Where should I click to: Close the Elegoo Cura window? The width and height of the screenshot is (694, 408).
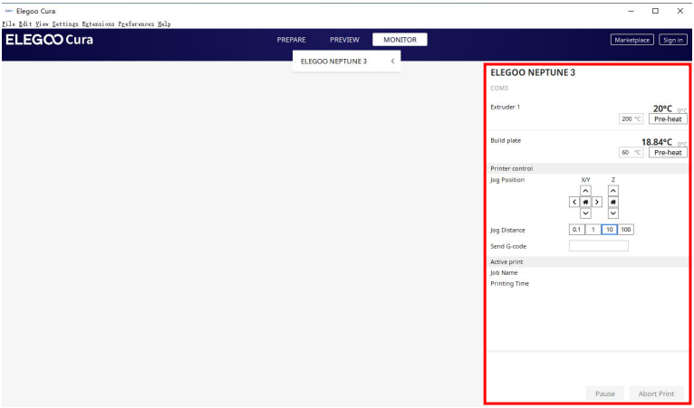(680, 11)
